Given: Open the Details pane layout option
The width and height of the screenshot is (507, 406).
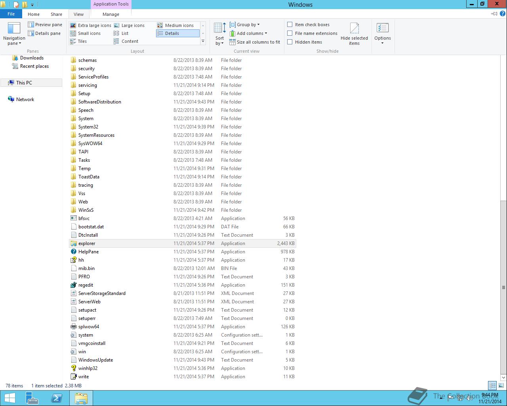Looking at the screenshot, I should 44,33.
